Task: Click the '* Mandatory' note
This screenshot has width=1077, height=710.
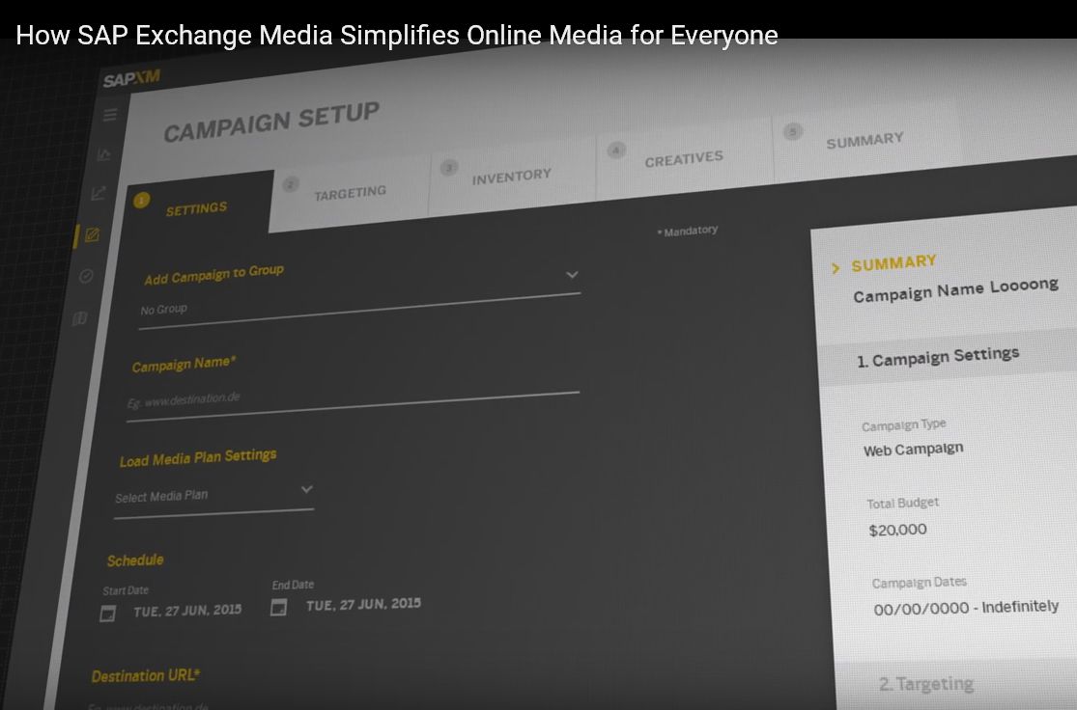Action: point(688,232)
